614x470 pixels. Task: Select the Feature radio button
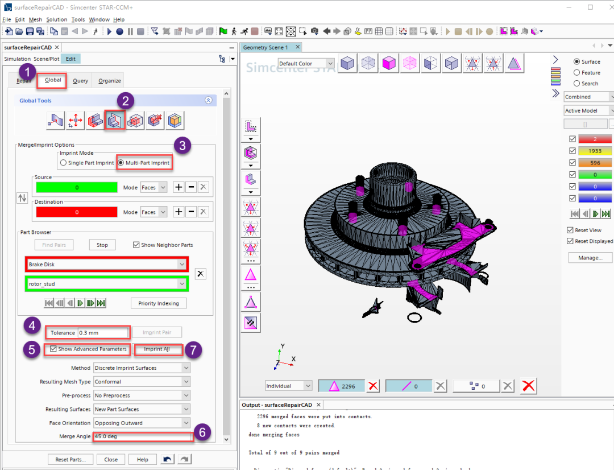tap(576, 72)
